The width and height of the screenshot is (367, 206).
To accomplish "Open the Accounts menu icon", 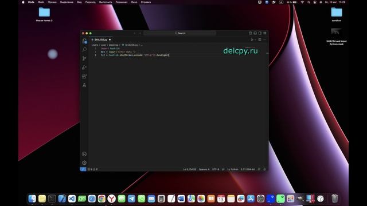I will click(x=84, y=154).
